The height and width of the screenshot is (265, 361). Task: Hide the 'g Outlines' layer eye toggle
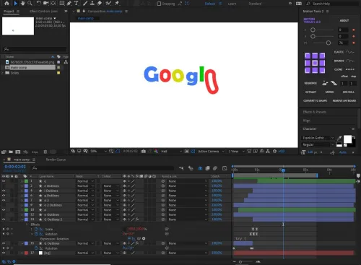pyautogui.click(x=4, y=196)
